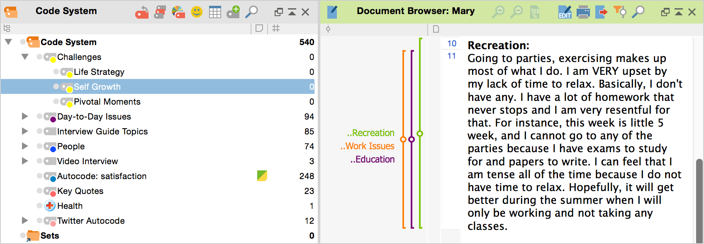Viewport: 704px width, 244px height.
Task: Enable Edit mode in Document Browser
Action: [565, 12]
